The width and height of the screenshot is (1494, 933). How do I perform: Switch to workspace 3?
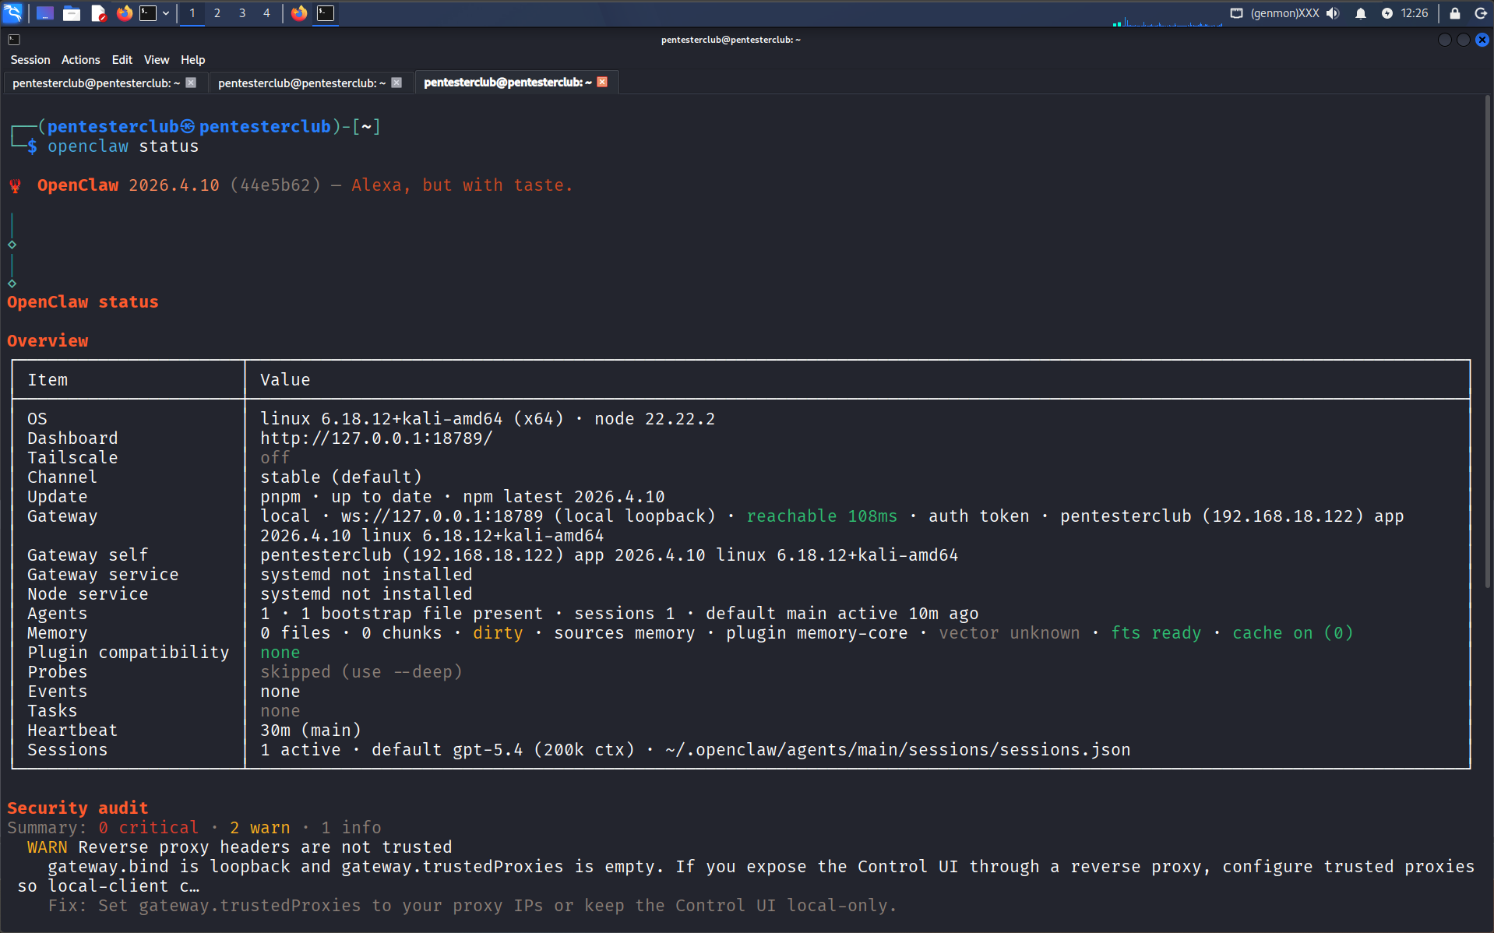click(242, 13)
